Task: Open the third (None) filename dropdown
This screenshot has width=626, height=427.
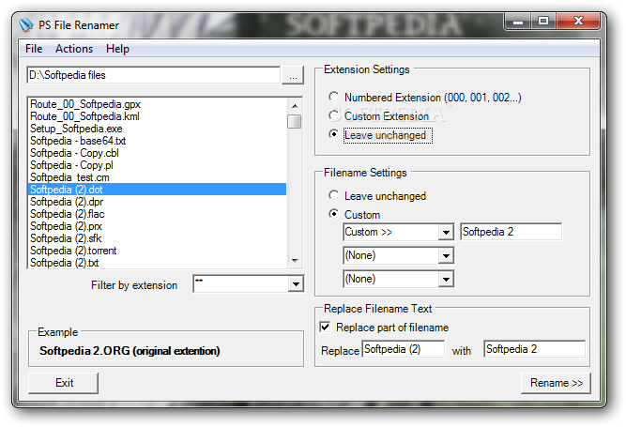Action: 446,279
